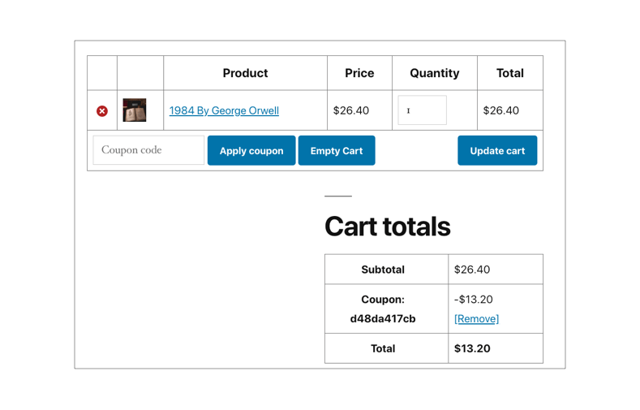Remove 1984 book with red X icon
Screen dimensions: 640x410
102,111
